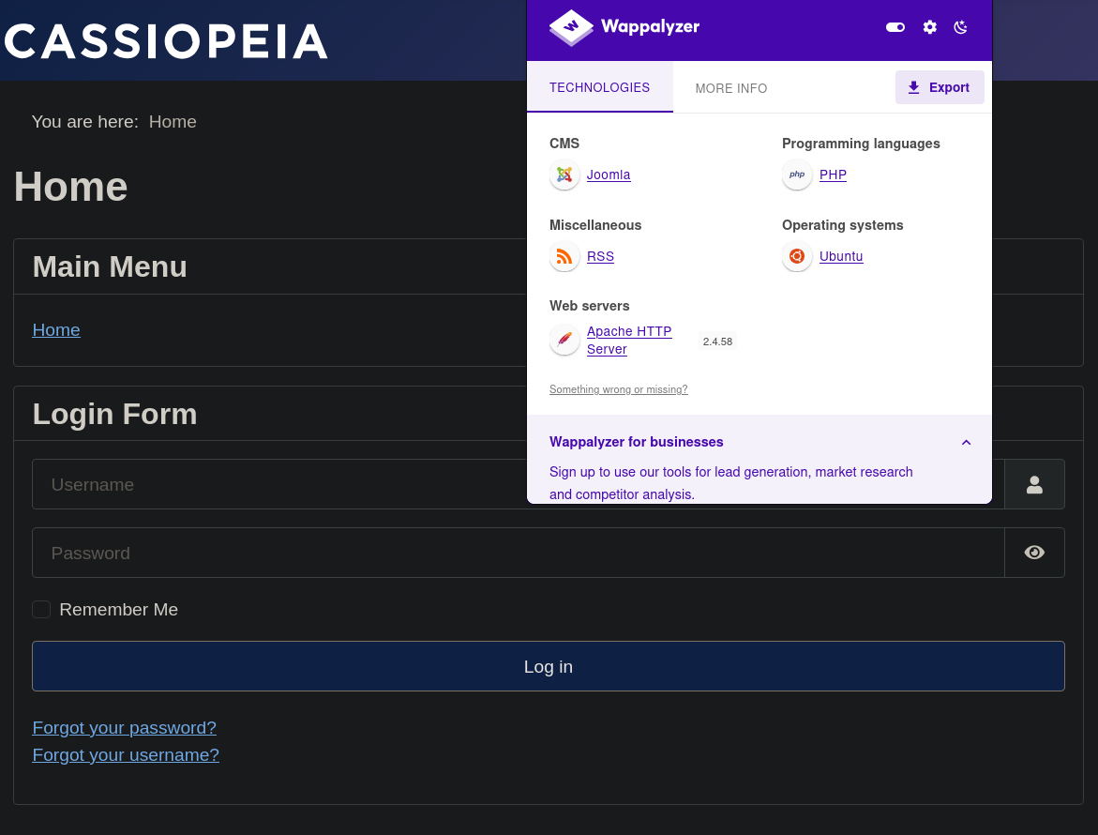Image resolution: width=1098 pixels, height=835 pixels.
Task: Click the PHP logo icon
Action: pos(797,175)
